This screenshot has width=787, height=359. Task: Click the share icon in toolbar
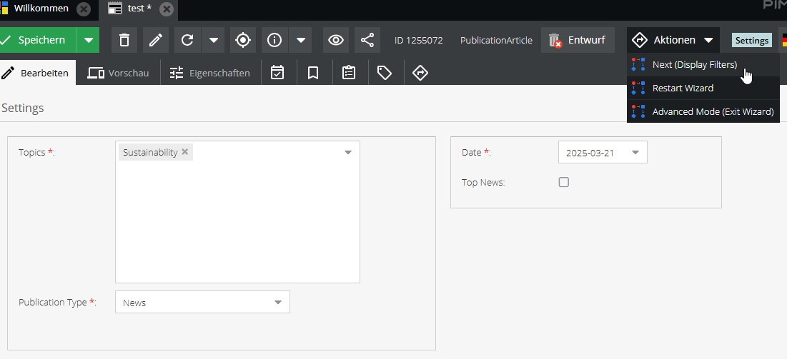367,40
